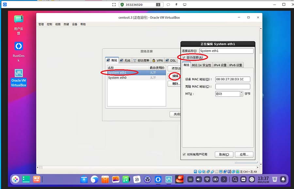Open the 热键 menu in VirtualBox
Viewport: 294px width, 189px height.
click(66, 24)
